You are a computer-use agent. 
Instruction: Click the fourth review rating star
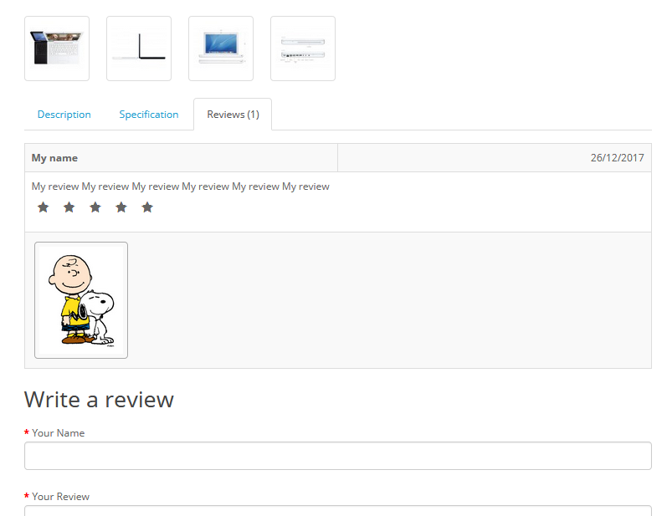tap(121, 207)
